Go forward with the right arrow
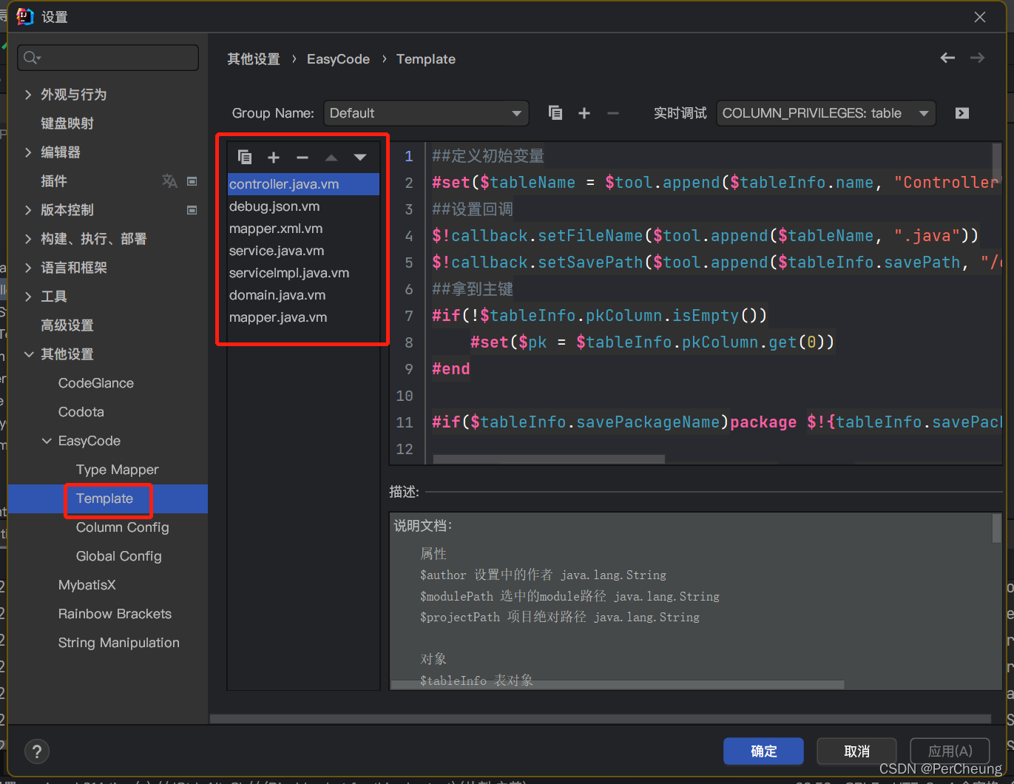 (977, 58)
